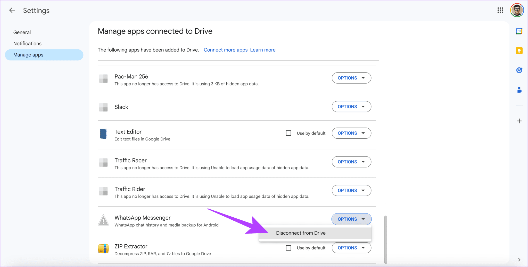Click the '3 KB of hidden app data' text
Viewport: 528px width, 267px height.
click(x=235, y=84)
